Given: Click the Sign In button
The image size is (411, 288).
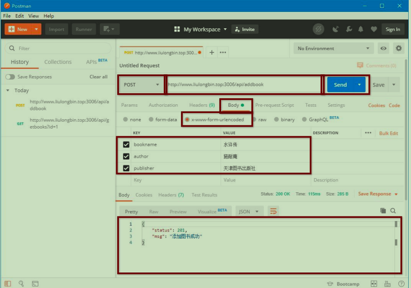Looking at the screenshot, I should pyautogui.click(x=393, y=29).
